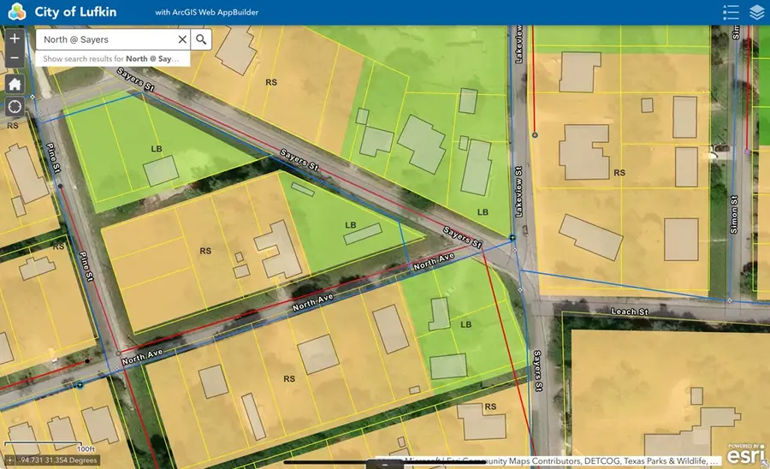Zoom out with the minus button
Viewport: 770px width, 469px height.
tap(15, 58)
